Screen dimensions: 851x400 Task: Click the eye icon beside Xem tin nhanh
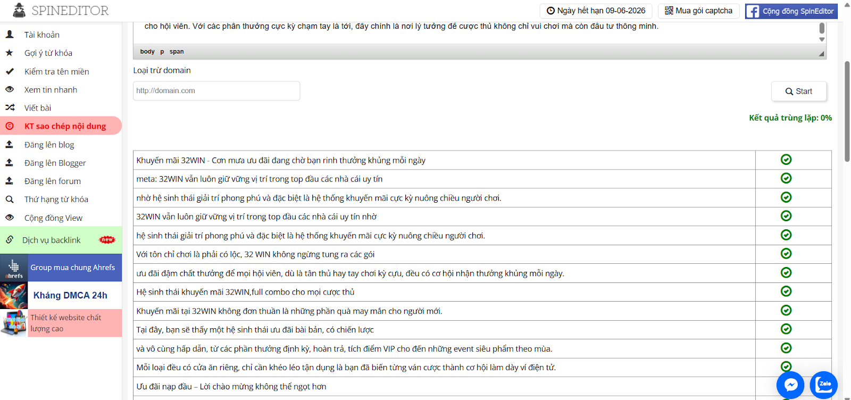pos(10,89)
